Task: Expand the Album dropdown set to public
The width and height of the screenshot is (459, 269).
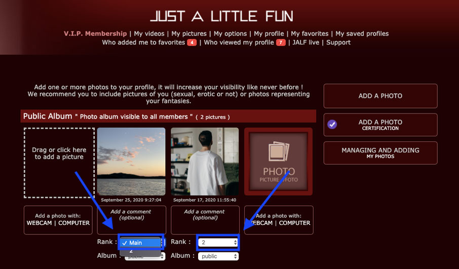Action: click(x=218, y=256)
